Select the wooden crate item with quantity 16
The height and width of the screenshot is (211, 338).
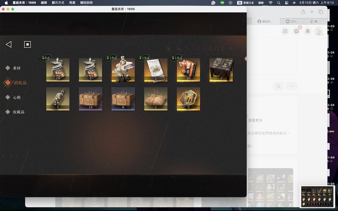pyautogui.click(x=91, y=99)
